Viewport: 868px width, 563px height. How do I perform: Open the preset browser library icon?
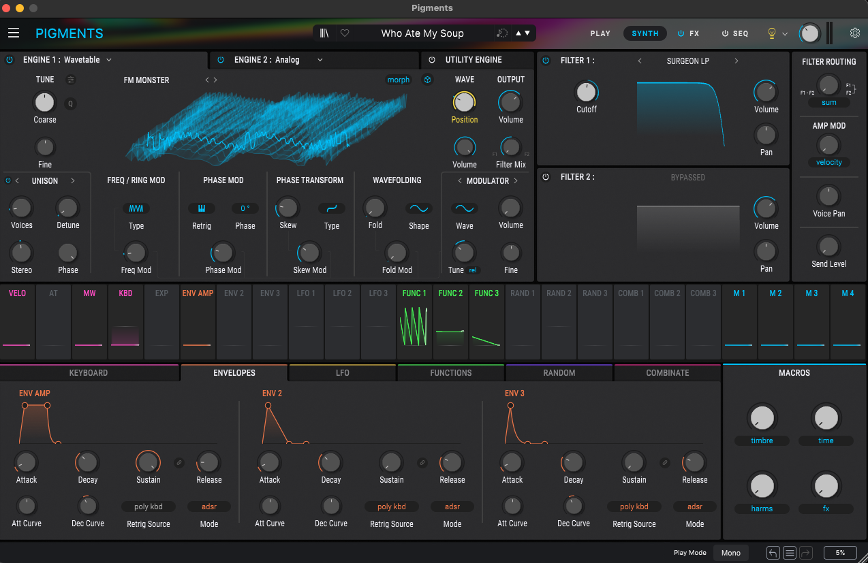(x=324, y=33)
